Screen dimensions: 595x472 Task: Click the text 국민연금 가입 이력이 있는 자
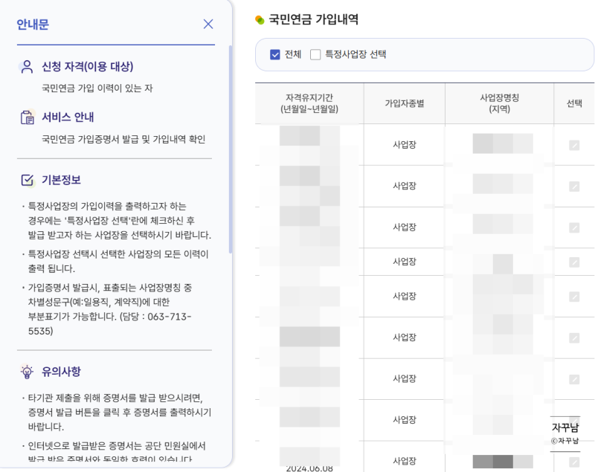tap(97, 88)
